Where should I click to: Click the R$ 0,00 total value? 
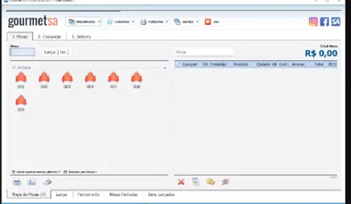pos(321,54)
